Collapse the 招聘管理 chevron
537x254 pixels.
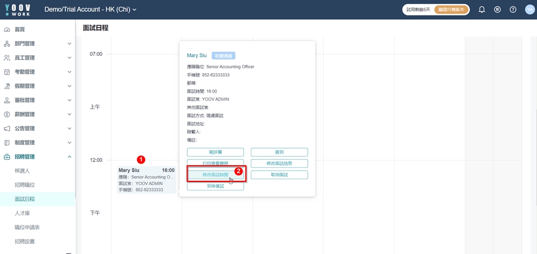click(69, 157)
